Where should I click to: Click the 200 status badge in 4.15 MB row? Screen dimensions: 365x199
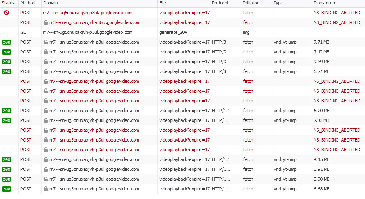click(x=7, y=160)
